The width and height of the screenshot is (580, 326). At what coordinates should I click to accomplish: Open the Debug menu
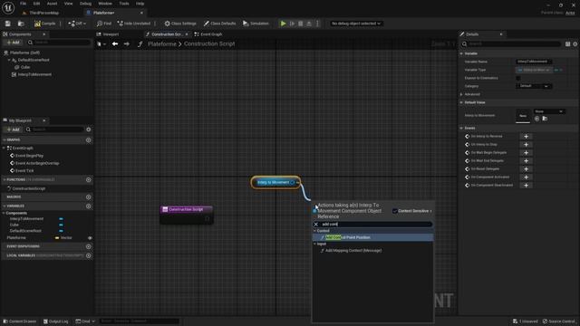85,4
